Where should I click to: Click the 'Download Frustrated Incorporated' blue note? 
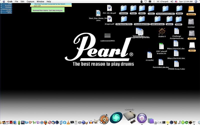pos(51,4)
